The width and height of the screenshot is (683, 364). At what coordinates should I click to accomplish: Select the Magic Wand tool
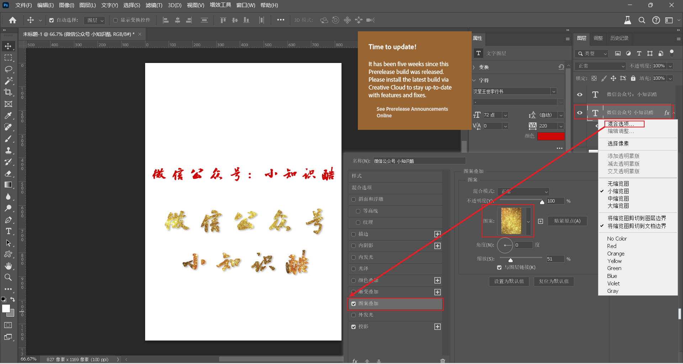click(8, 81)
